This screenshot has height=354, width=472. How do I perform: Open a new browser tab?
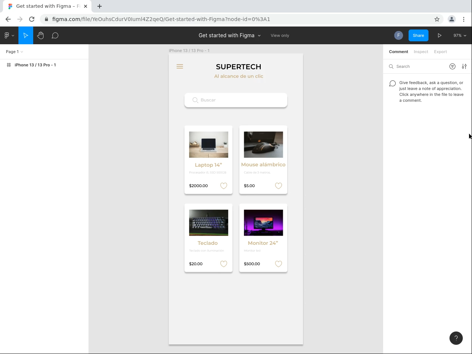pos(100,6)
